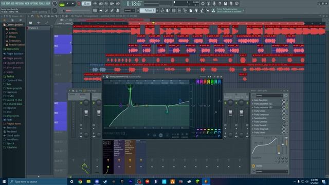Screen dimensions: 329x185
Task: Click the transport Stop button
Action: click(x=73, y=4)
